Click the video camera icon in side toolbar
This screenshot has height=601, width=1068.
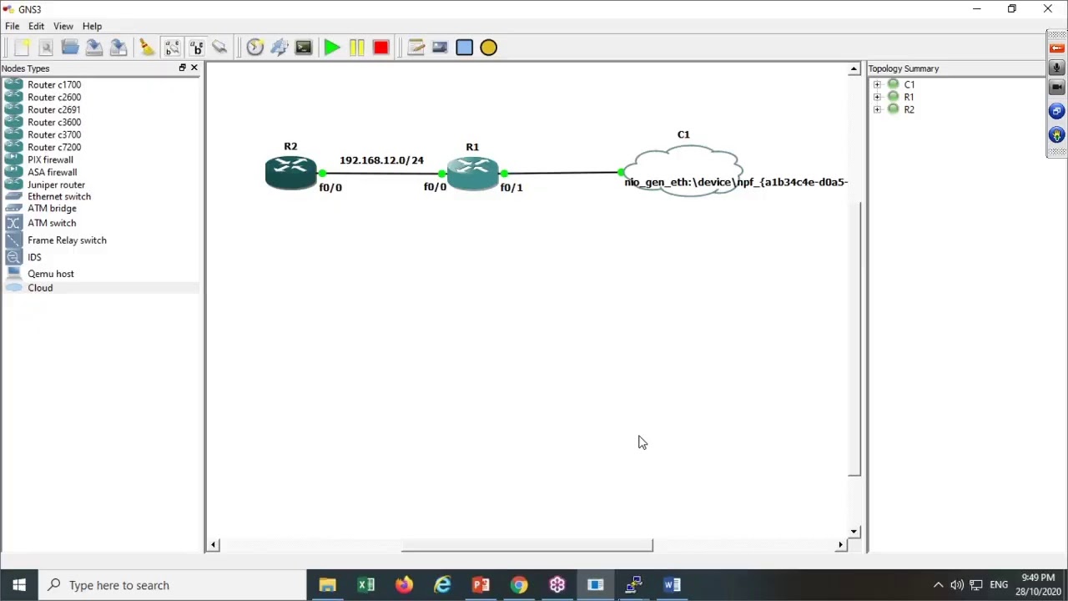click(x=1056, y=88)
